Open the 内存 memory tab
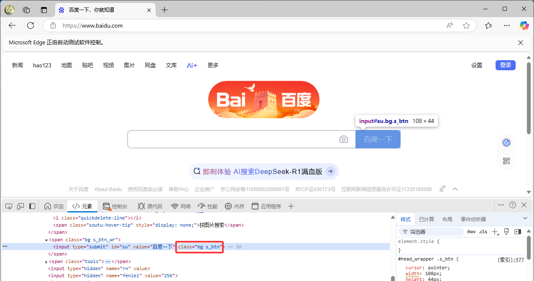The width and height of the screenshot is (534, 281). tap(235, 206)
